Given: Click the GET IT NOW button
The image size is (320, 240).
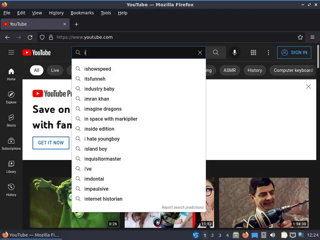Looking at the screenshot, I should [51, 143].
